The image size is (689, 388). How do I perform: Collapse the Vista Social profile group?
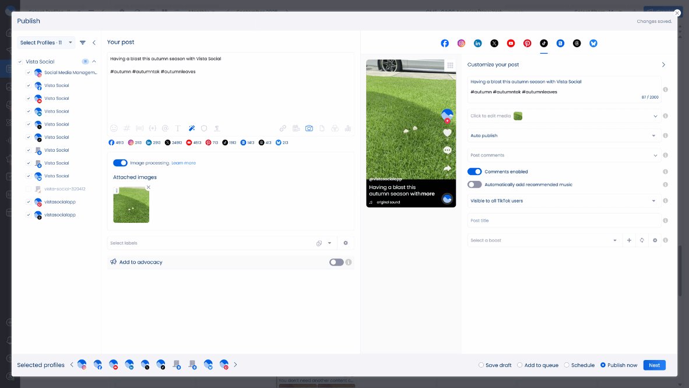(94, 61)
